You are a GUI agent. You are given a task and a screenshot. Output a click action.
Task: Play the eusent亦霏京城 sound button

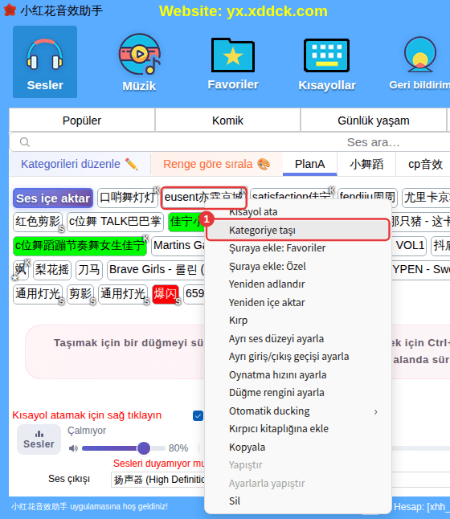click(203, 198)
